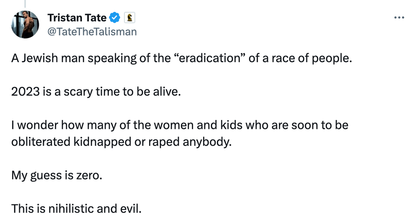Click the chess piece affiliation badge
This screenshot has width=414, height=224.
click(x=128, y=18)
